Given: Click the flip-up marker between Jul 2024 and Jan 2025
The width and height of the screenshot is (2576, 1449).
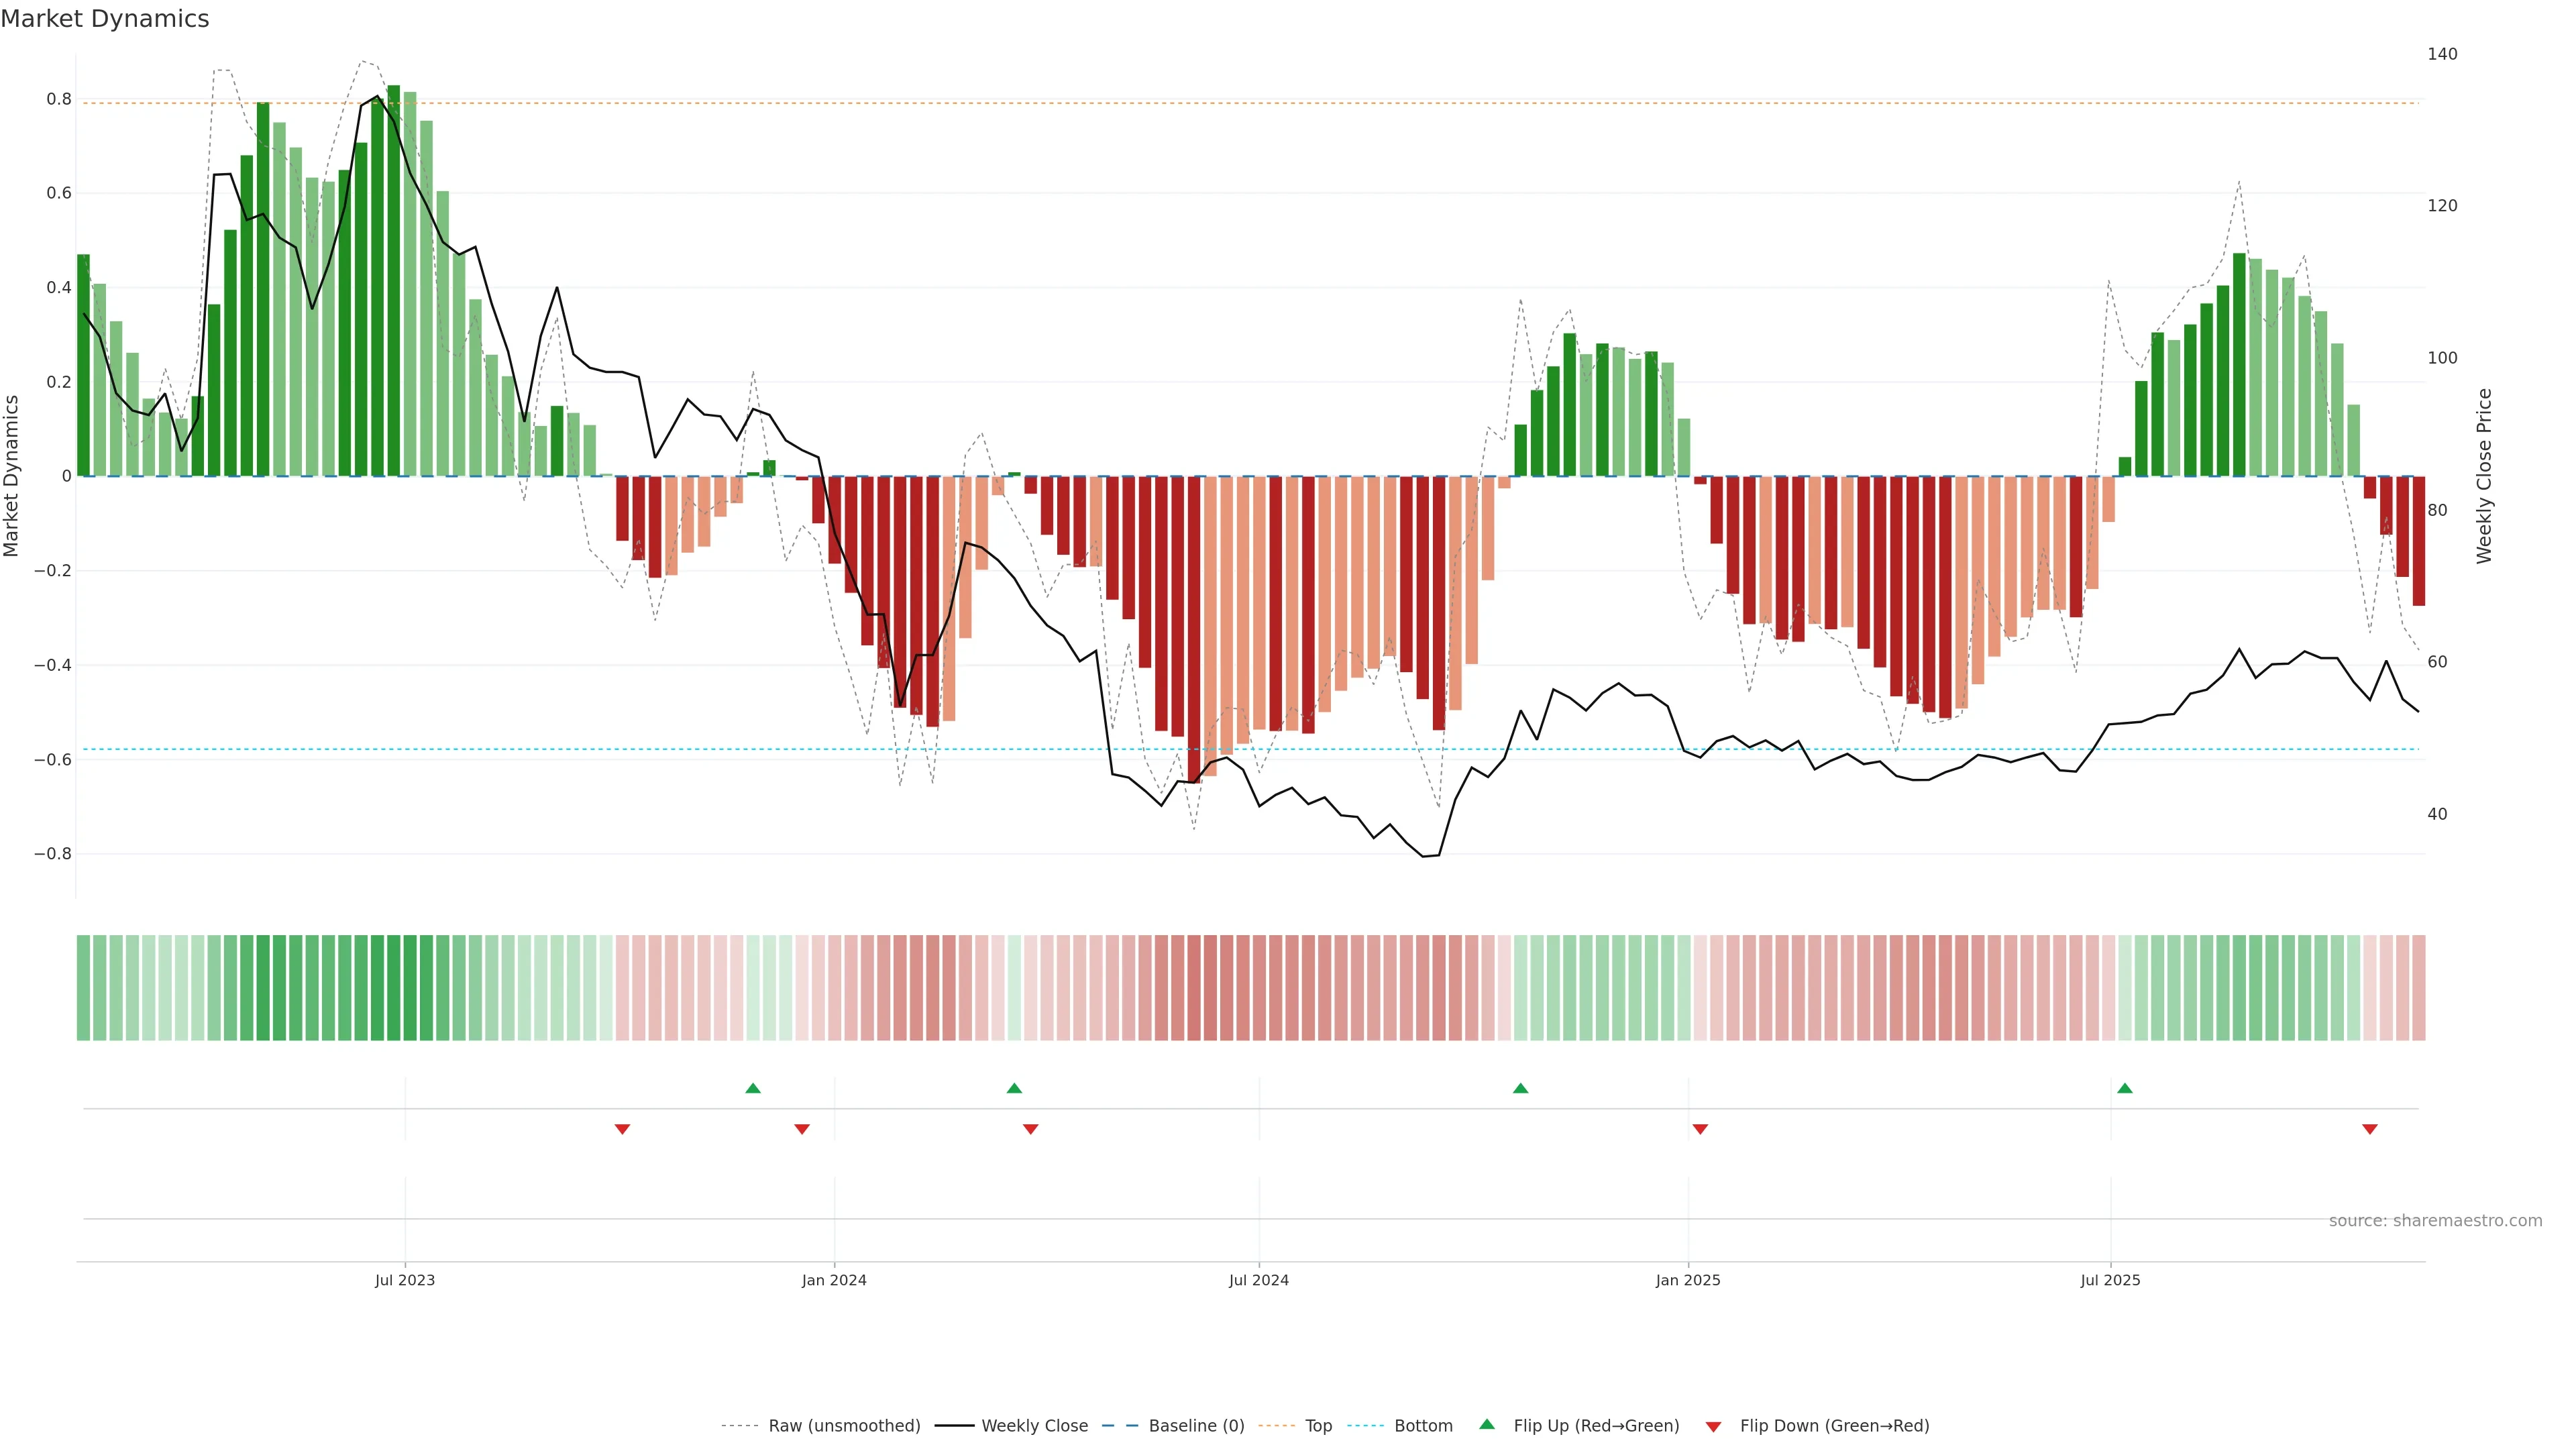Looking at the screenshot, I should coord(1520,1088).
